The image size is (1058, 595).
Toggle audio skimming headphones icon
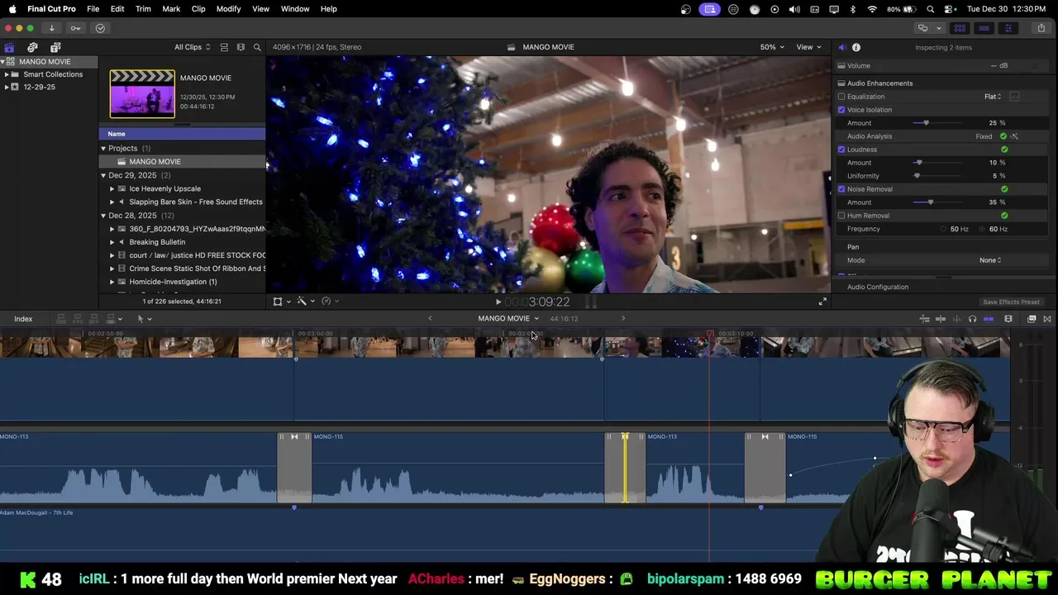972,319
